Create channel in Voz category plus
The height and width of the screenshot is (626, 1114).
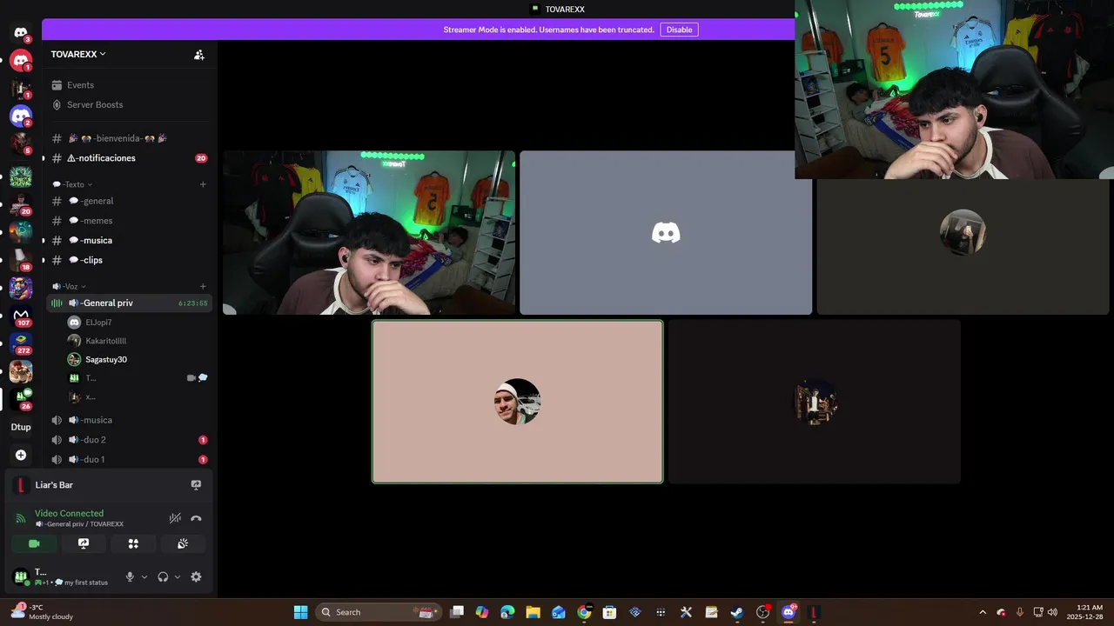pos(203,286)
